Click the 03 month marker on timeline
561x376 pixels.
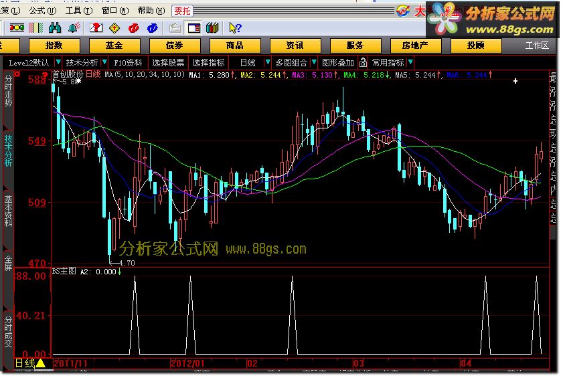(359, 364)
